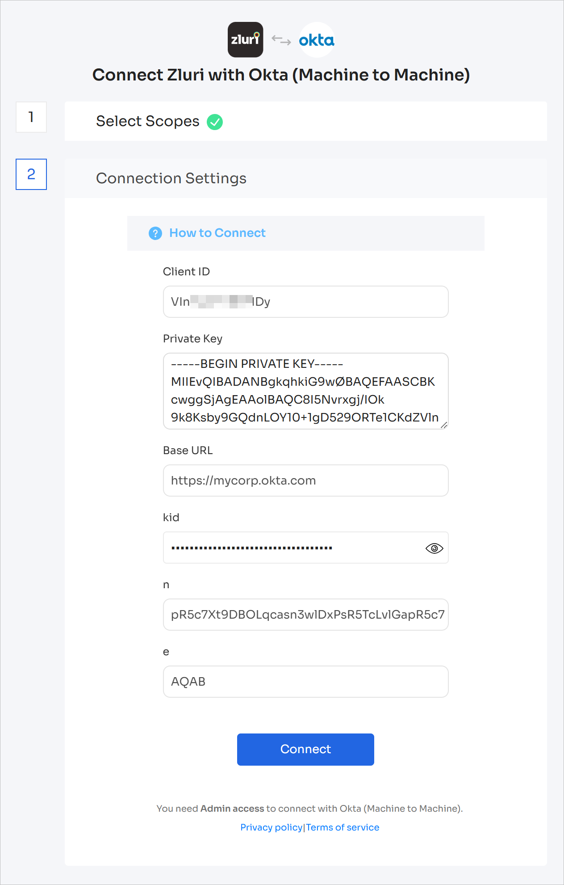Click the Okta logo icon
This screenshot has height=885, width=564.
click(x=317, y=40)
